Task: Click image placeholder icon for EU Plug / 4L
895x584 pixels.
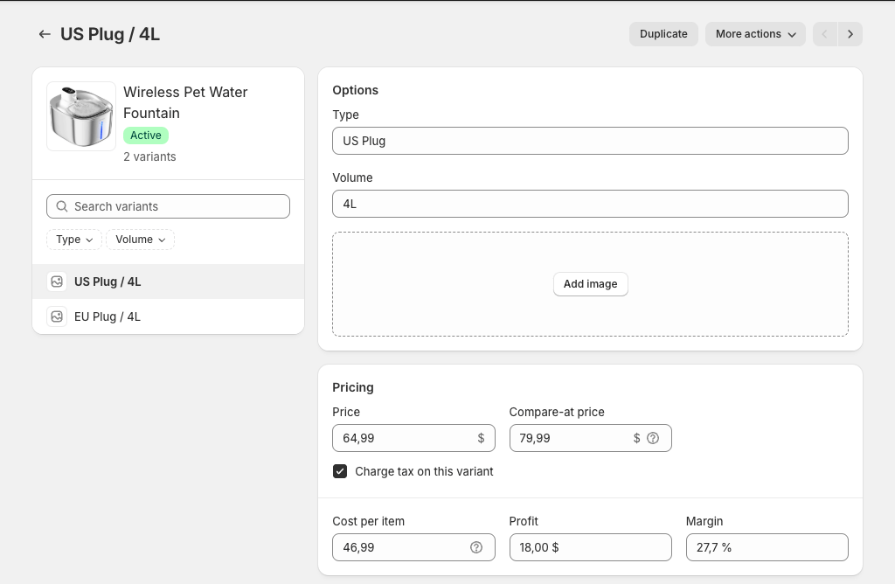Action: 57,316
